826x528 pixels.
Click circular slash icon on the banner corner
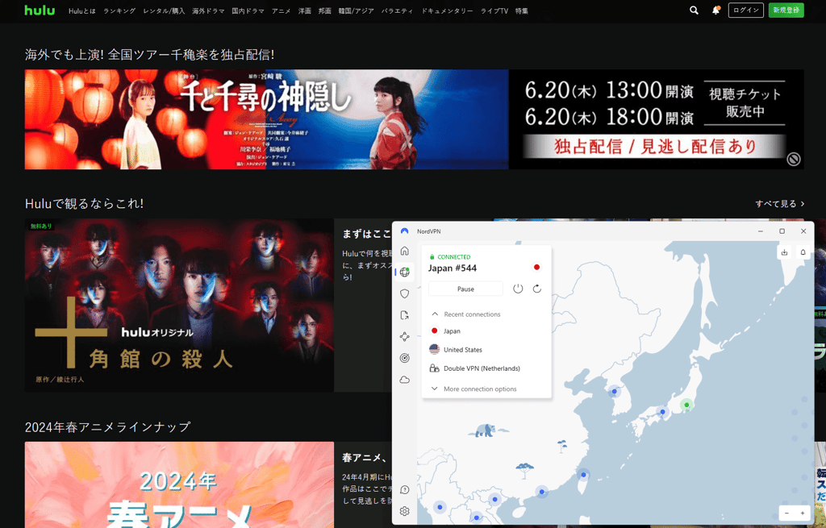[x=794, y=159]
